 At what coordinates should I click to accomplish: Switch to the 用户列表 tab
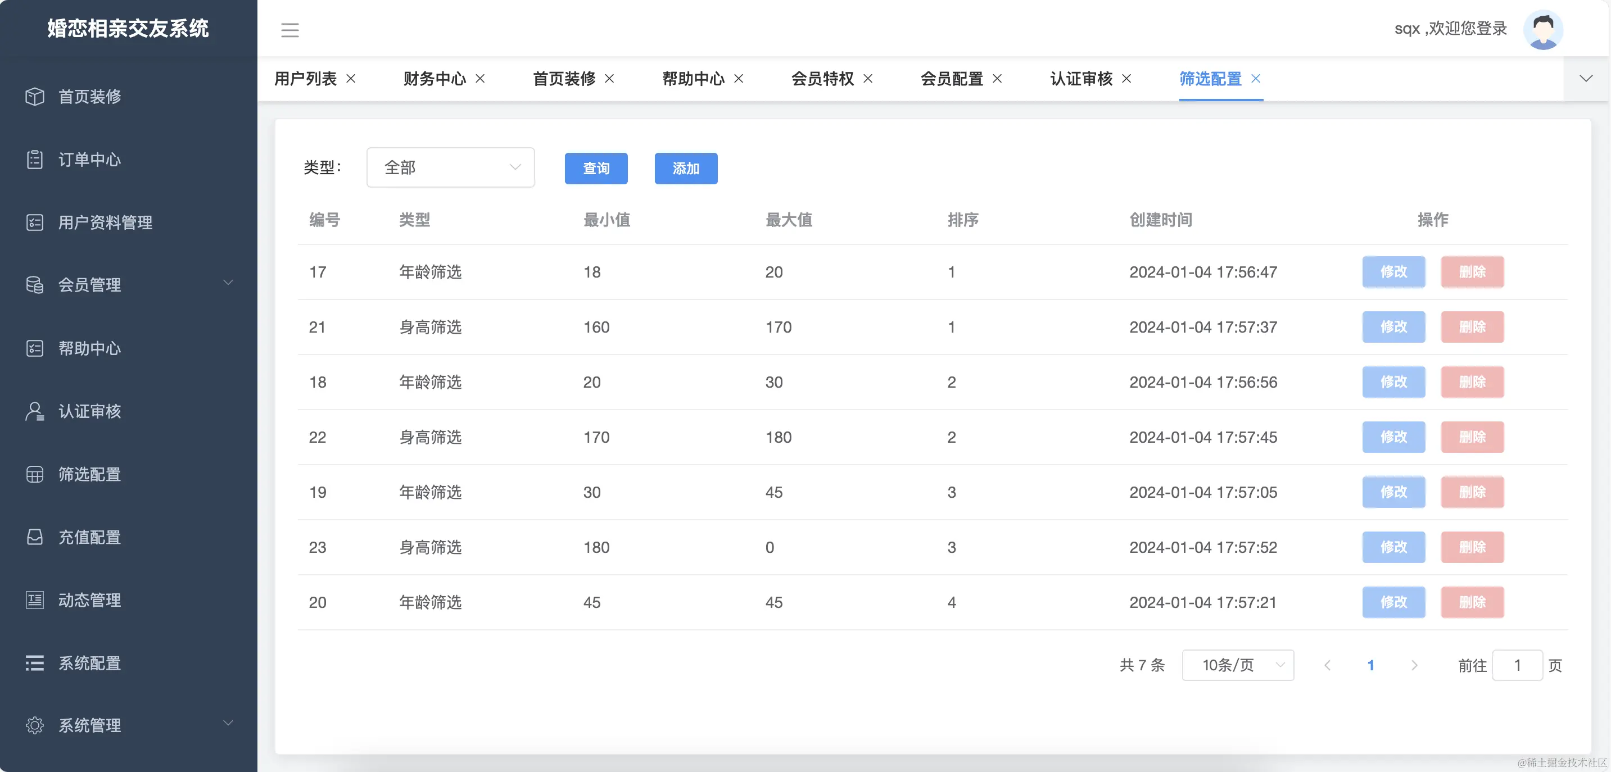click(x=305, y=79)
